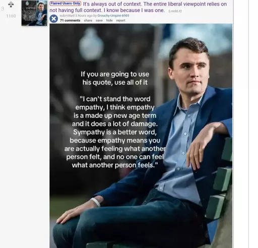Screen dimensions: 258x248
Task: Click the empathy quote text on image
Action: [x=115, y=132]
